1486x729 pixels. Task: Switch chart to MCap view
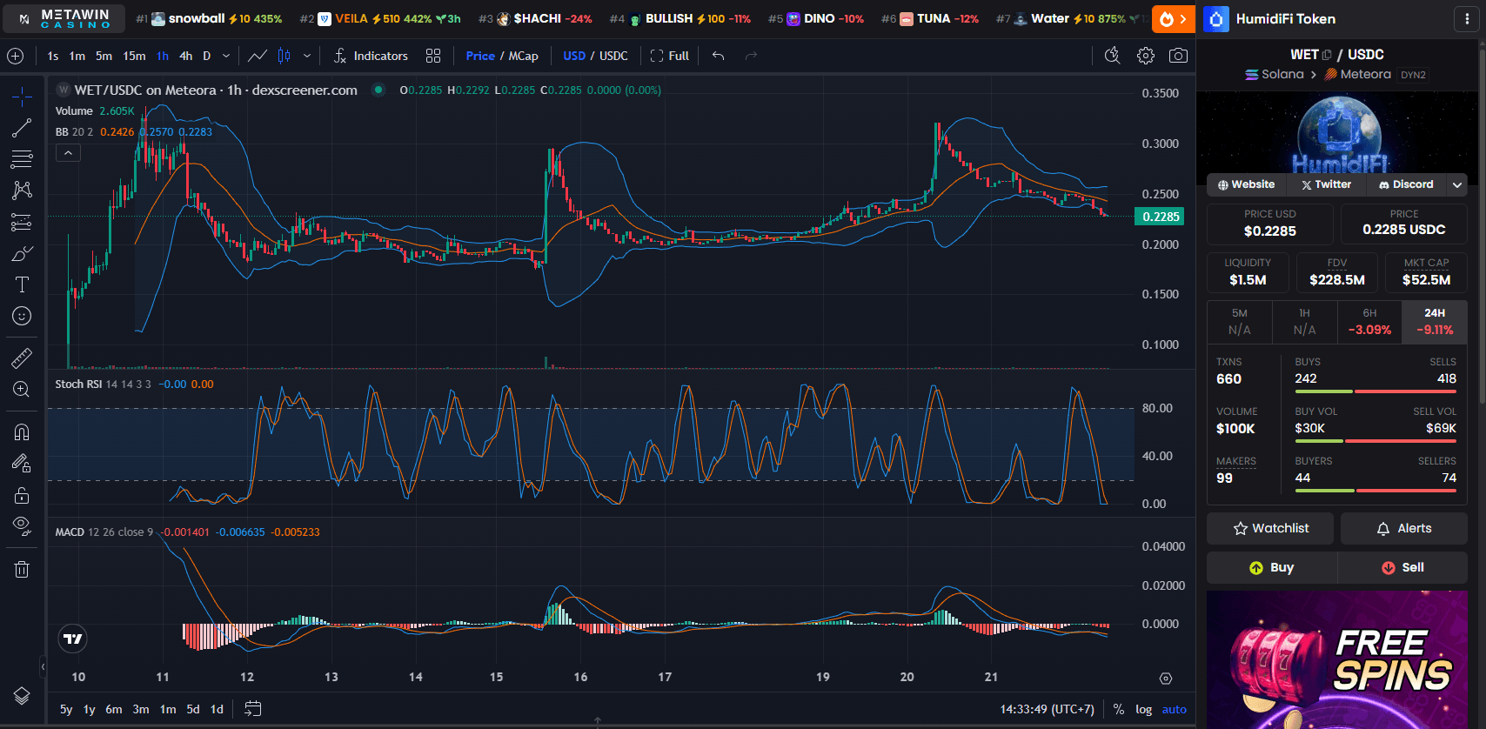click(x=524, y=56)
